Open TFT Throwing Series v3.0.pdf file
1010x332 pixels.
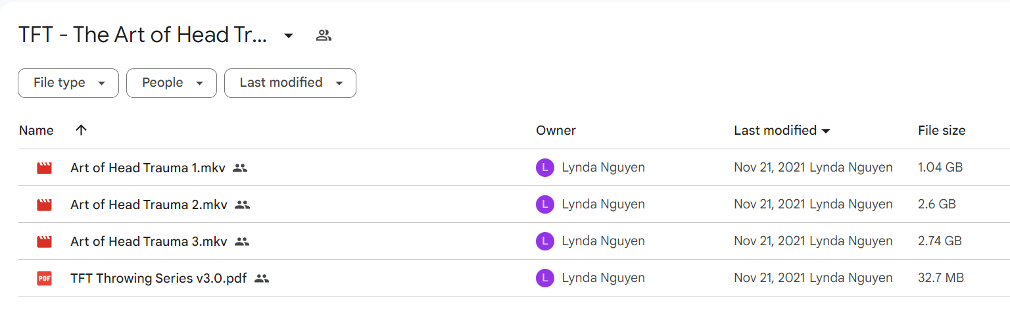tap(158, 278)
